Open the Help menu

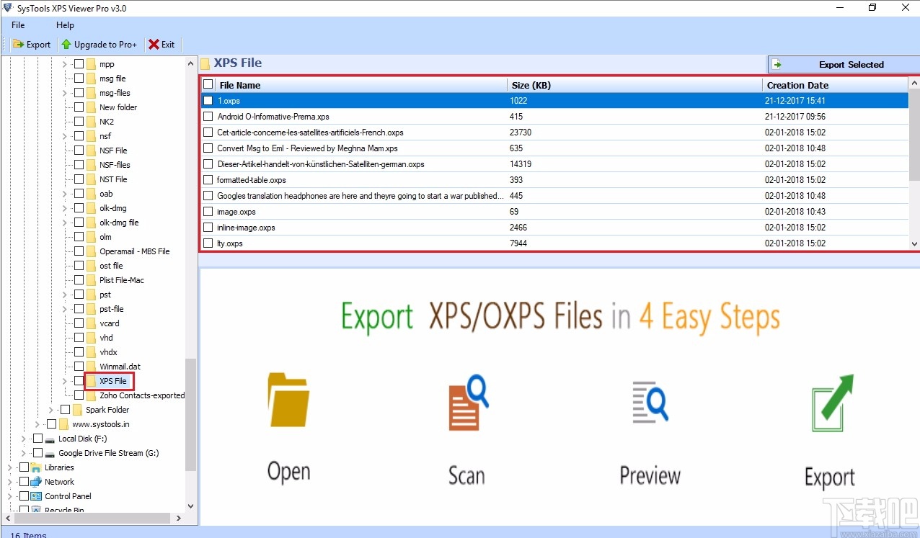[65, 24]
